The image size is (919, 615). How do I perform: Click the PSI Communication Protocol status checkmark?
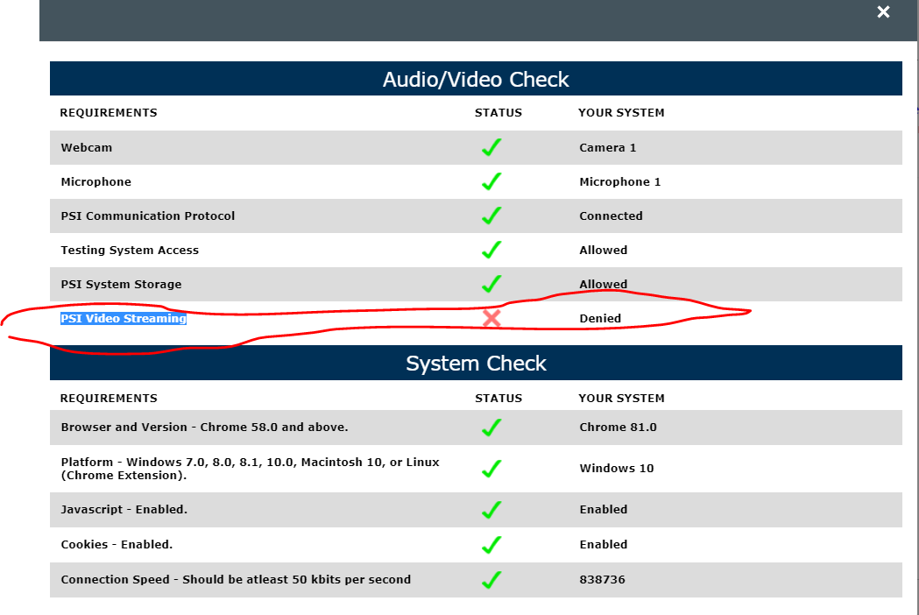(x=491, y=216)
